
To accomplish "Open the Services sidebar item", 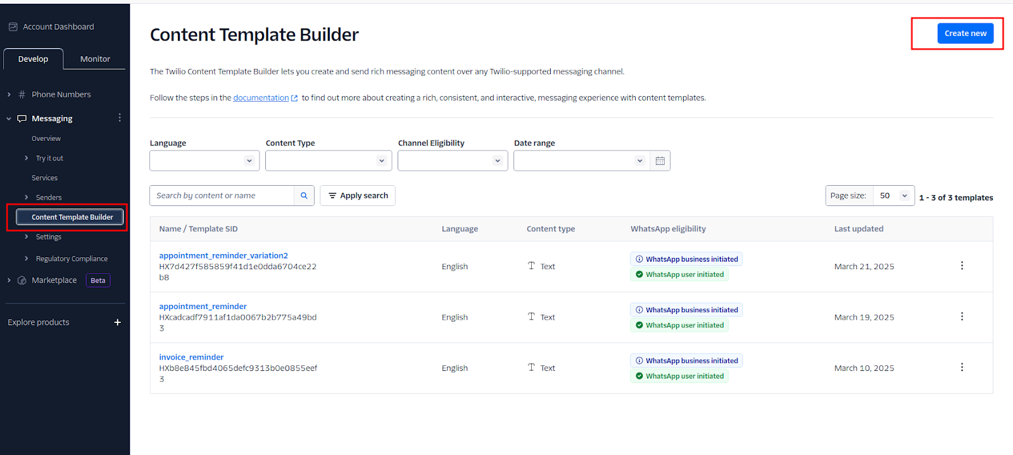I will pyautogui.click(x=44, y=178).
